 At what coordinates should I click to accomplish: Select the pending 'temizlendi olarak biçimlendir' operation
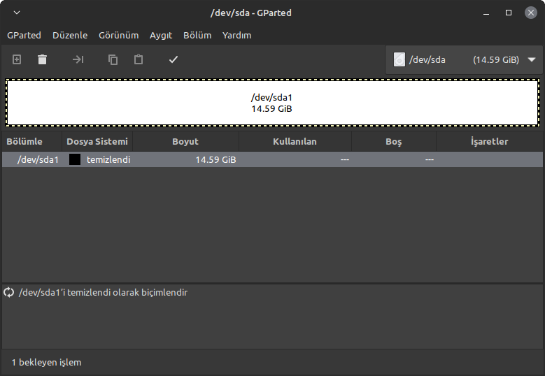[x=103, y=292]
